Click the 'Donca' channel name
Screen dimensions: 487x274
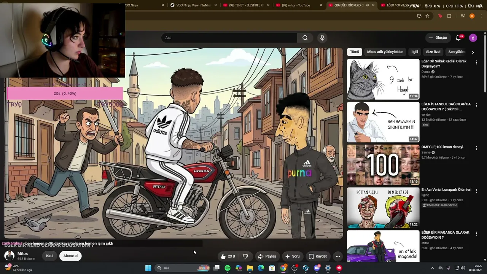pyautogui.click(x=426, y=72)
